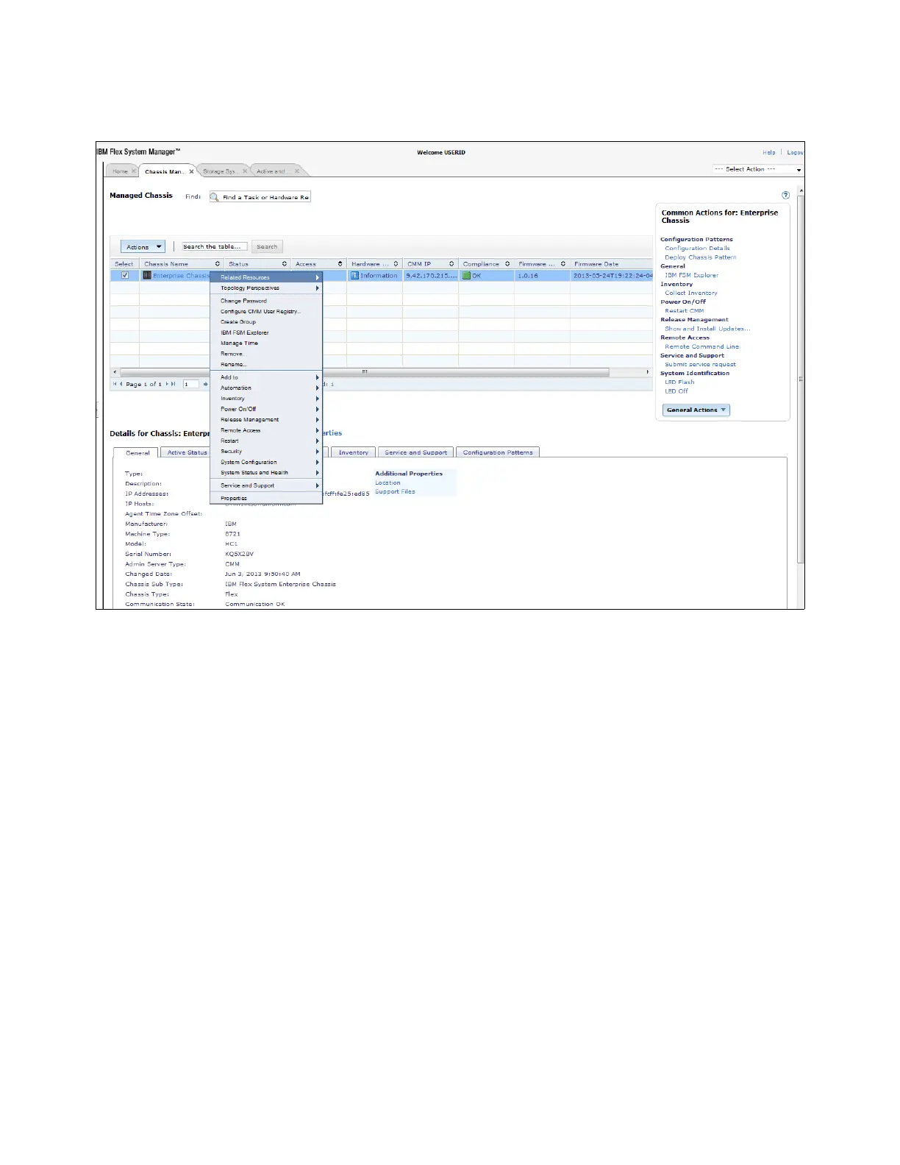Sort by the Firmware column arrows

pyautogui.click(x=563, y=264)
